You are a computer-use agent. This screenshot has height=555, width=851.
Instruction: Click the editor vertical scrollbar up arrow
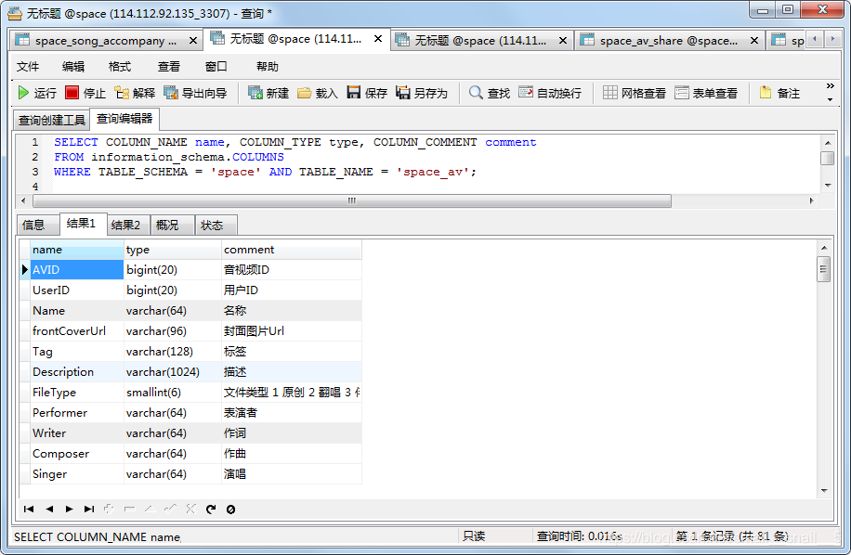point(827,143)
